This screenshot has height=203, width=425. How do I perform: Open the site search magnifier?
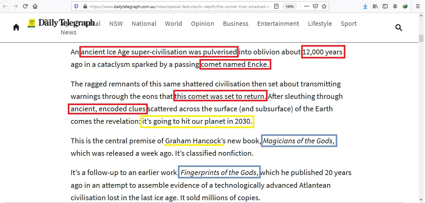(x=399, y=28)
